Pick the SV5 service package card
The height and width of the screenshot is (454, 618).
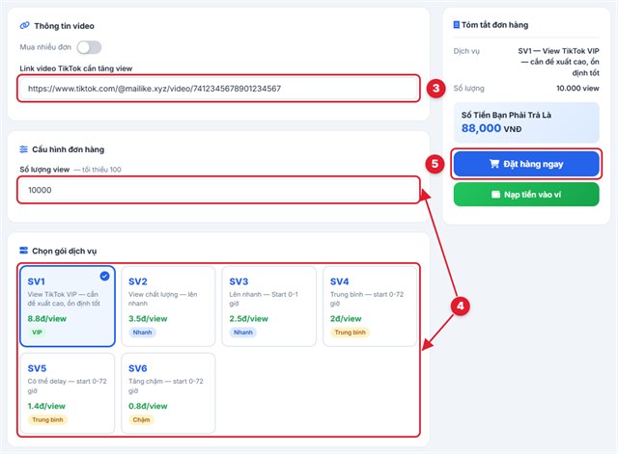68,393
